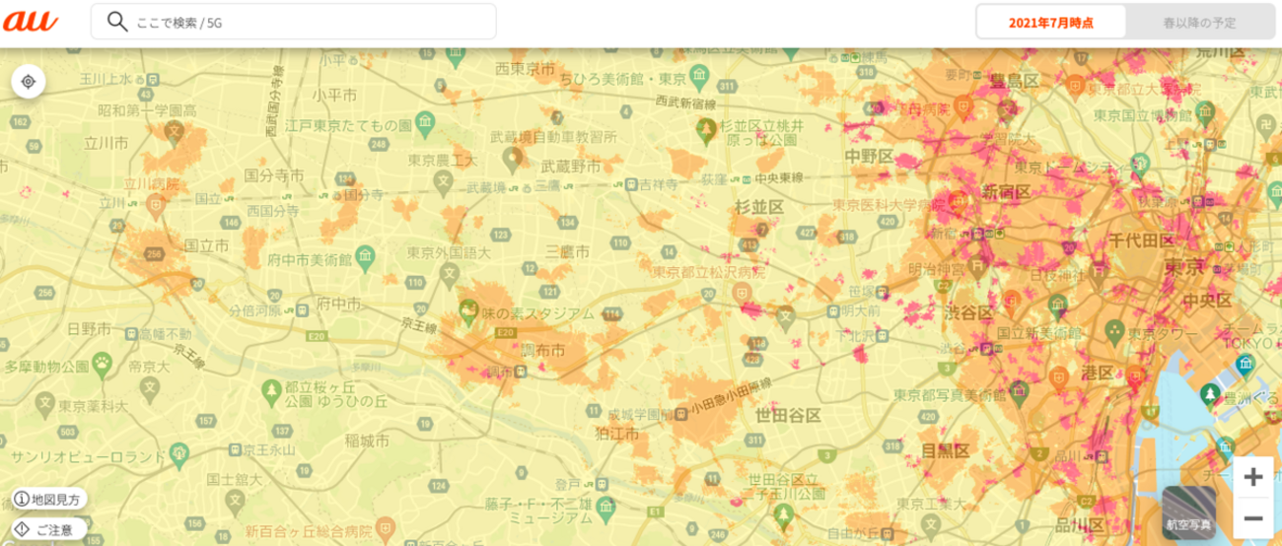Click 東京ドームシティ attraction marker

(1140, 164)
